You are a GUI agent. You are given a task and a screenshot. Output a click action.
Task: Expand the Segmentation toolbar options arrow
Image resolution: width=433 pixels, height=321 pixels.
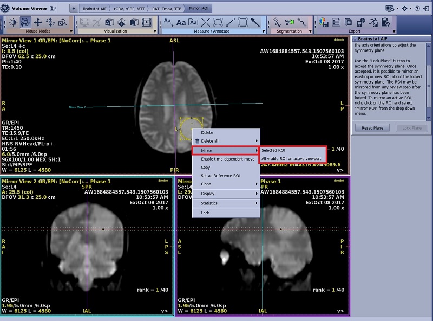pos(309,31)
